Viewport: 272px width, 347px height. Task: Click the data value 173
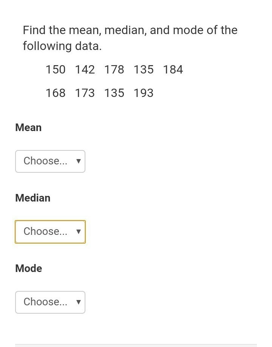(x=85, y=93)
